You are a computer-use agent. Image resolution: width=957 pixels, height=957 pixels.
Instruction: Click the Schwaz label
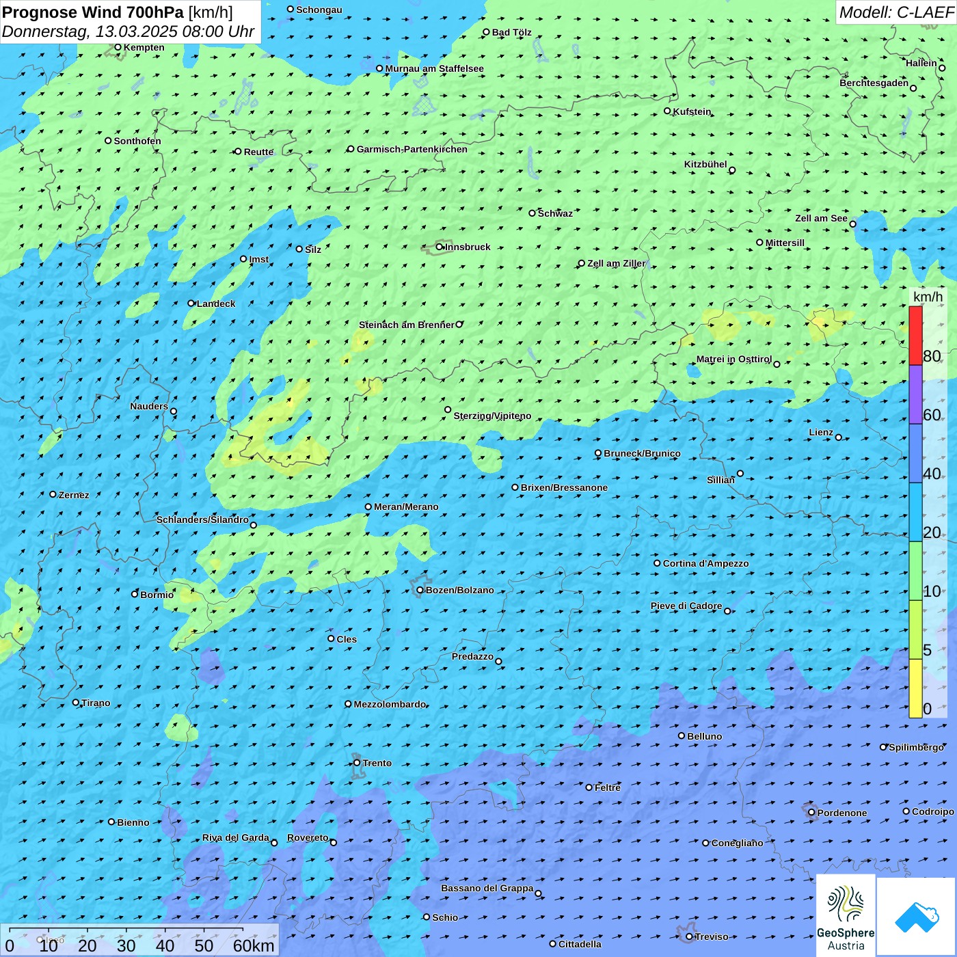(x=555, y=213)
